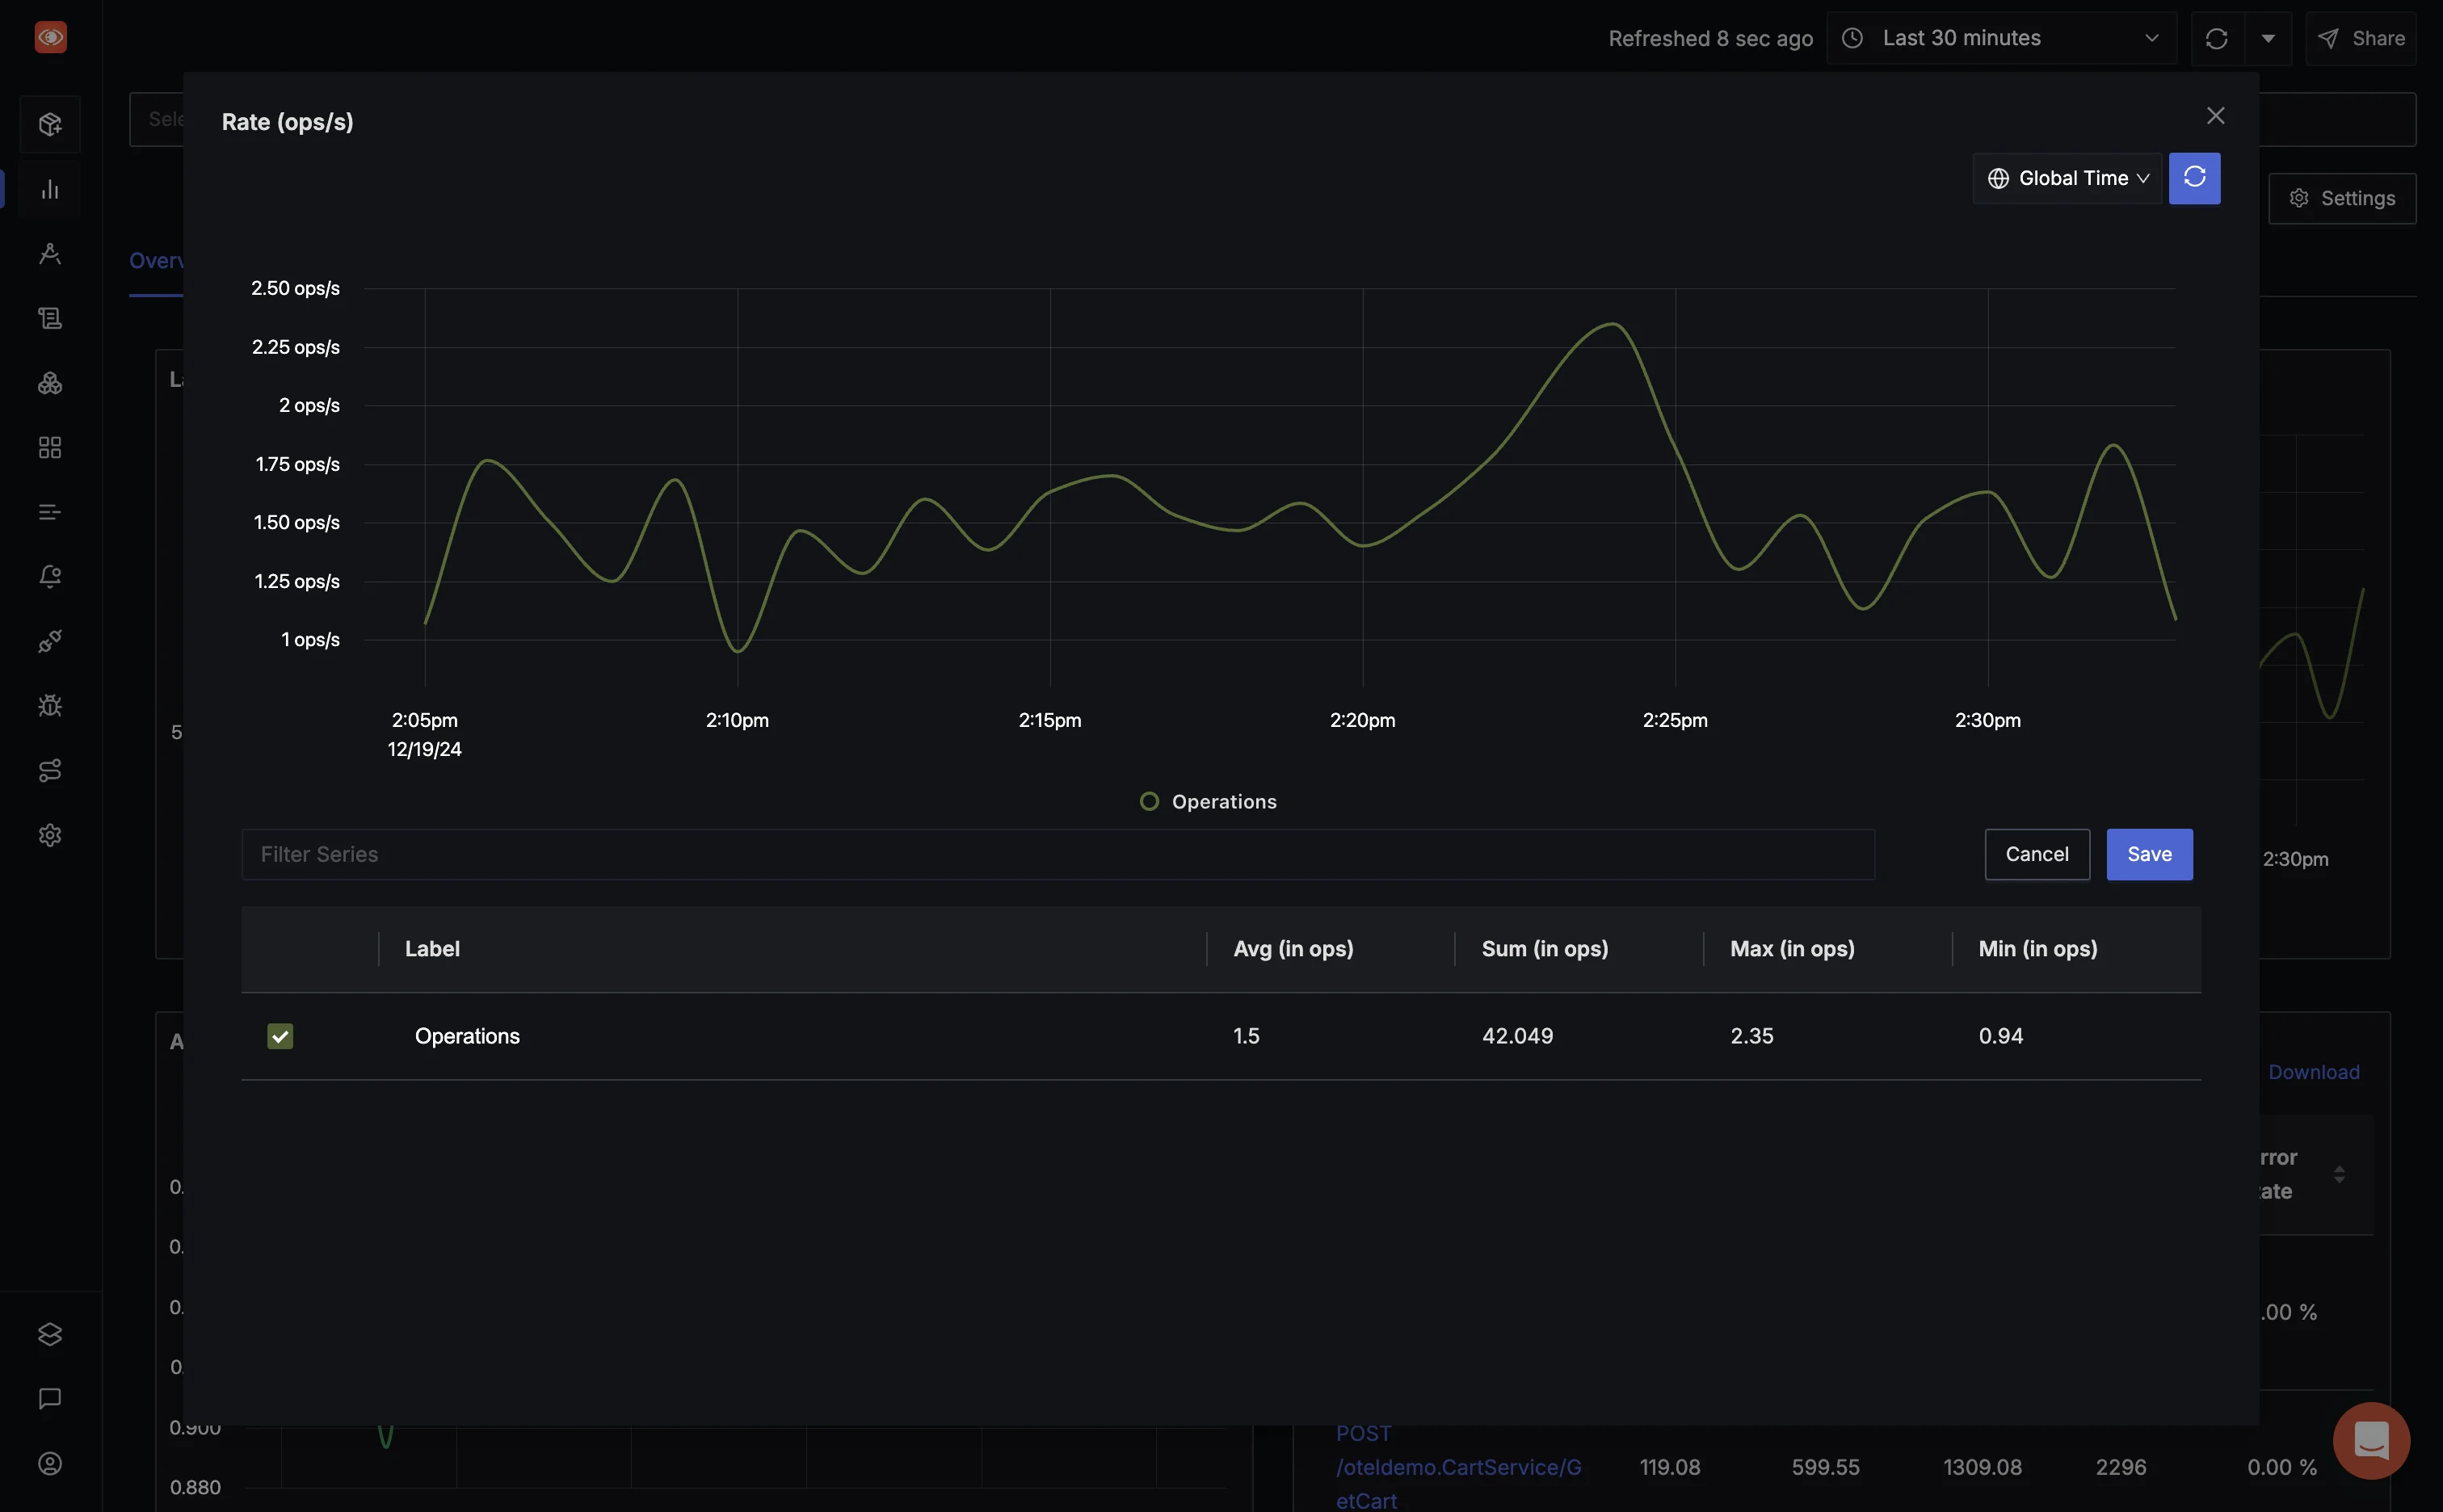This screenshot has width=2443, height=1512.
Task: Click the Min (in ops) column header
Action: (x=2038, y=949)
